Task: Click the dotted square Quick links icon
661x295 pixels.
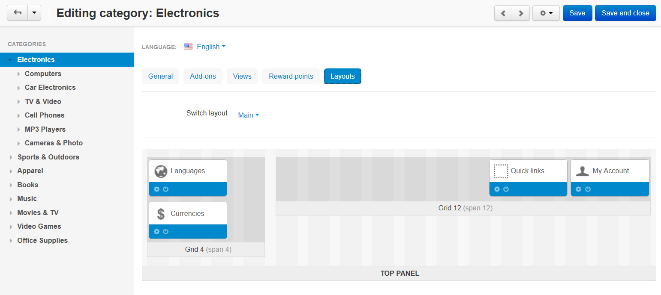Action: click(501, 171)
